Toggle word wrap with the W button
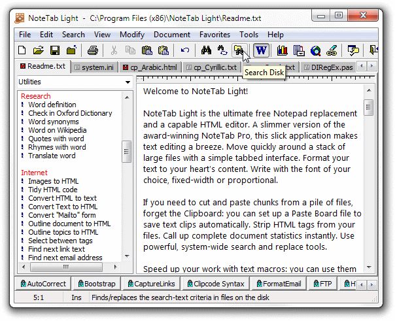 coord(261,50)
